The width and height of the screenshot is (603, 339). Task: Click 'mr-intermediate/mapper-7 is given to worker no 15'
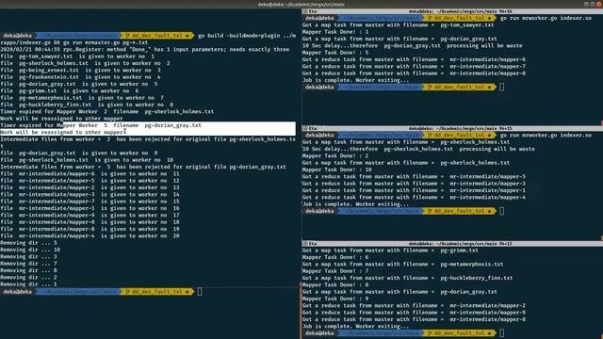click(x=90, y=202)
